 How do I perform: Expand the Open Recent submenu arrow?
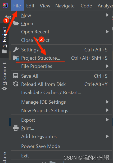[x=107, y=32]
